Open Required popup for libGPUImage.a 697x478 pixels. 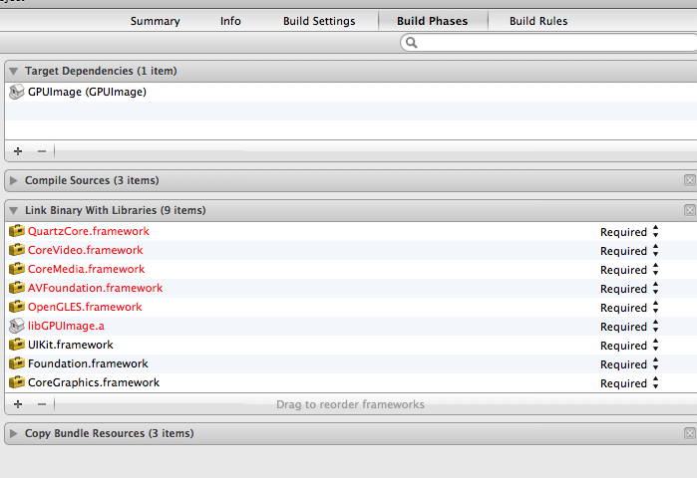(x=629, y=327)
